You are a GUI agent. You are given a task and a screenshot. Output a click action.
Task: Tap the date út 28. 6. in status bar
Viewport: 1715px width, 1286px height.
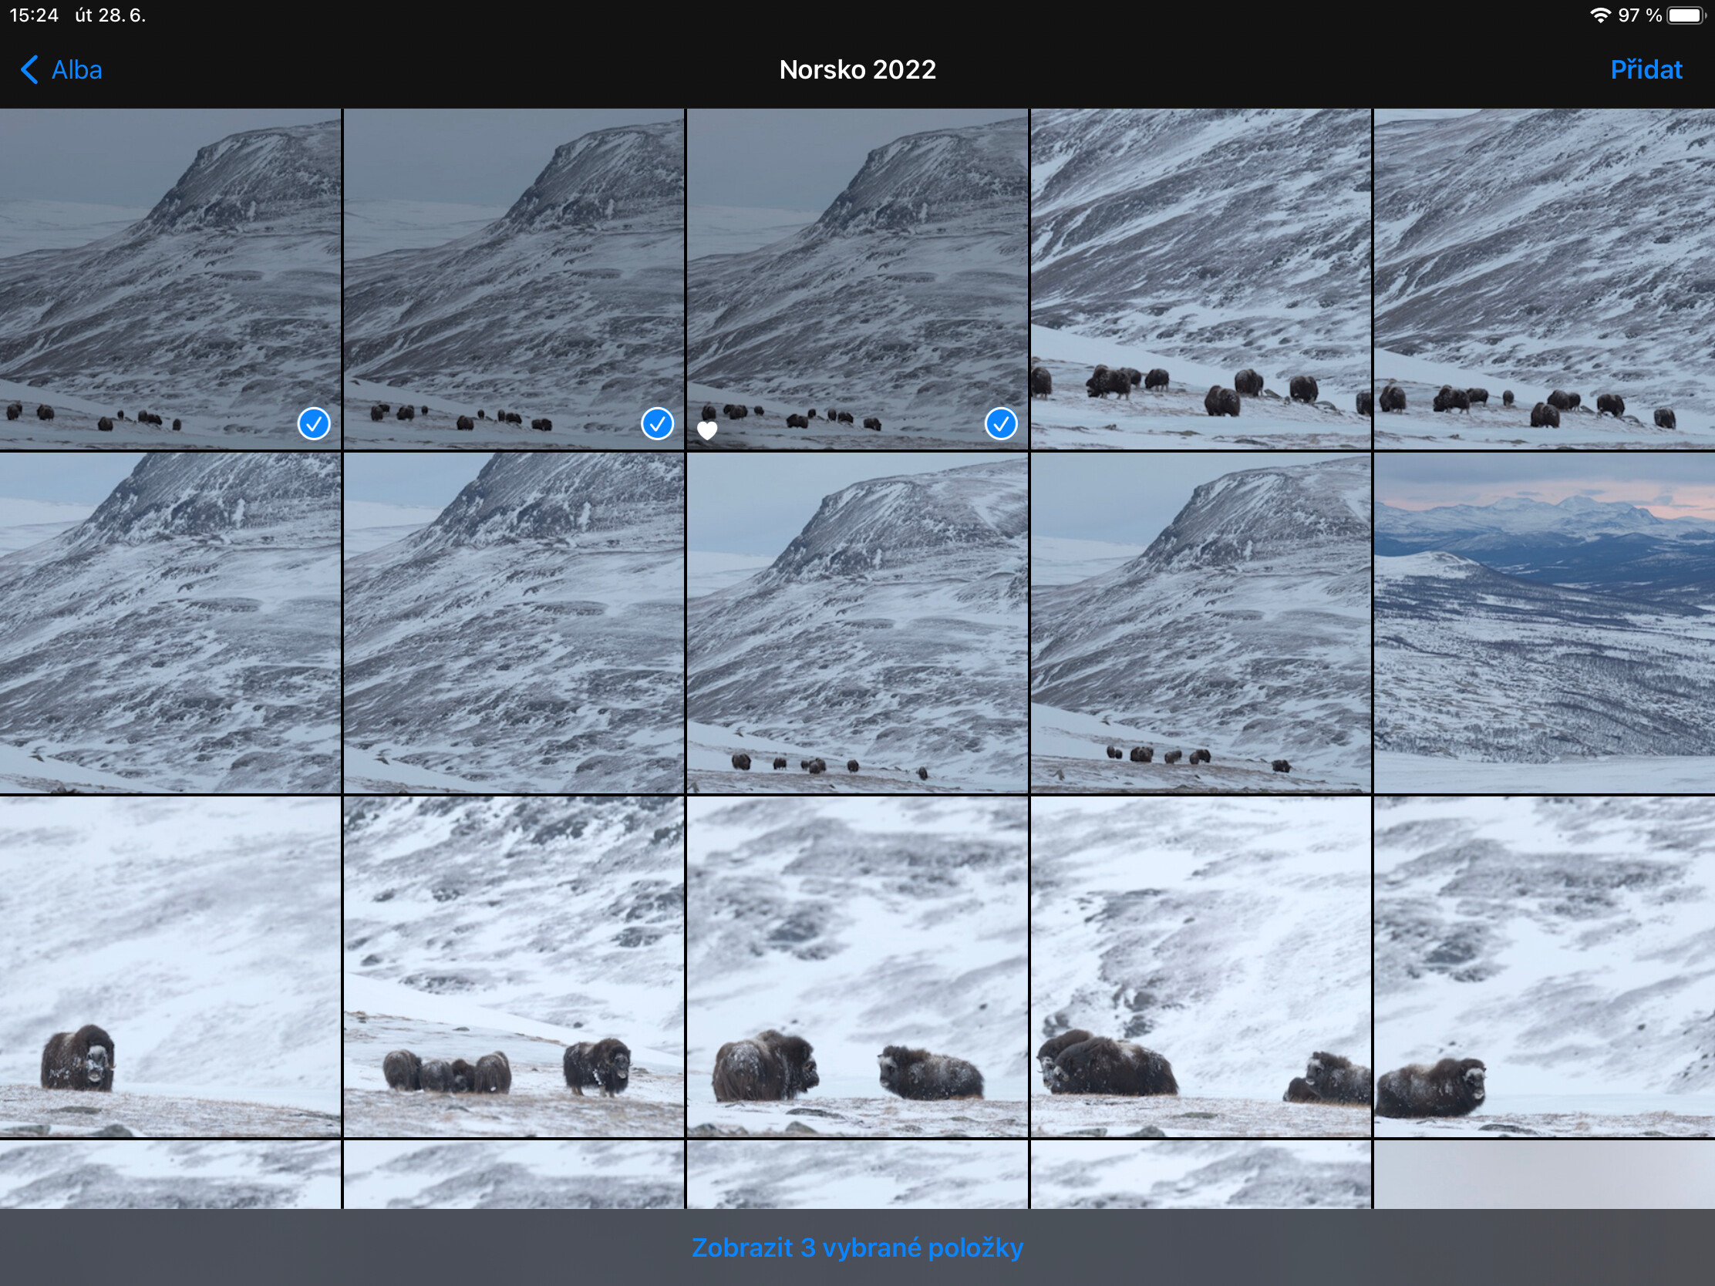110,15
